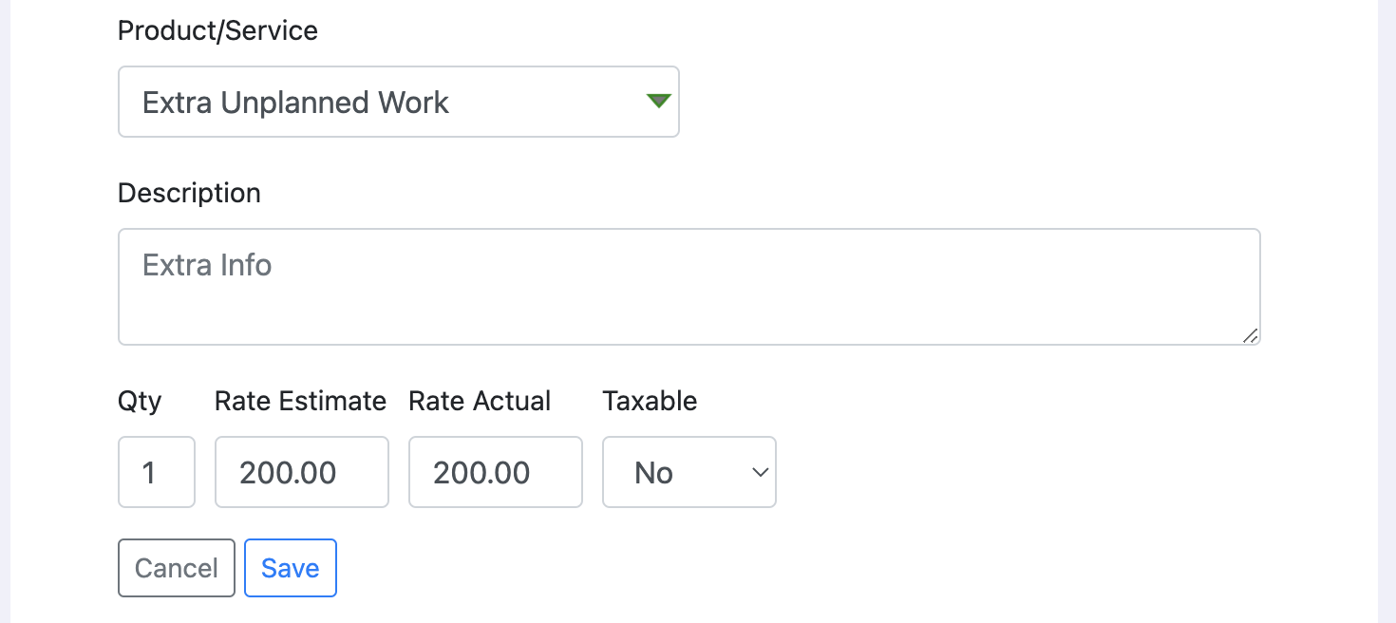Viewport: 1396px width, 623px height.
Task: Click the Qty column label
Action: [139, 401]
